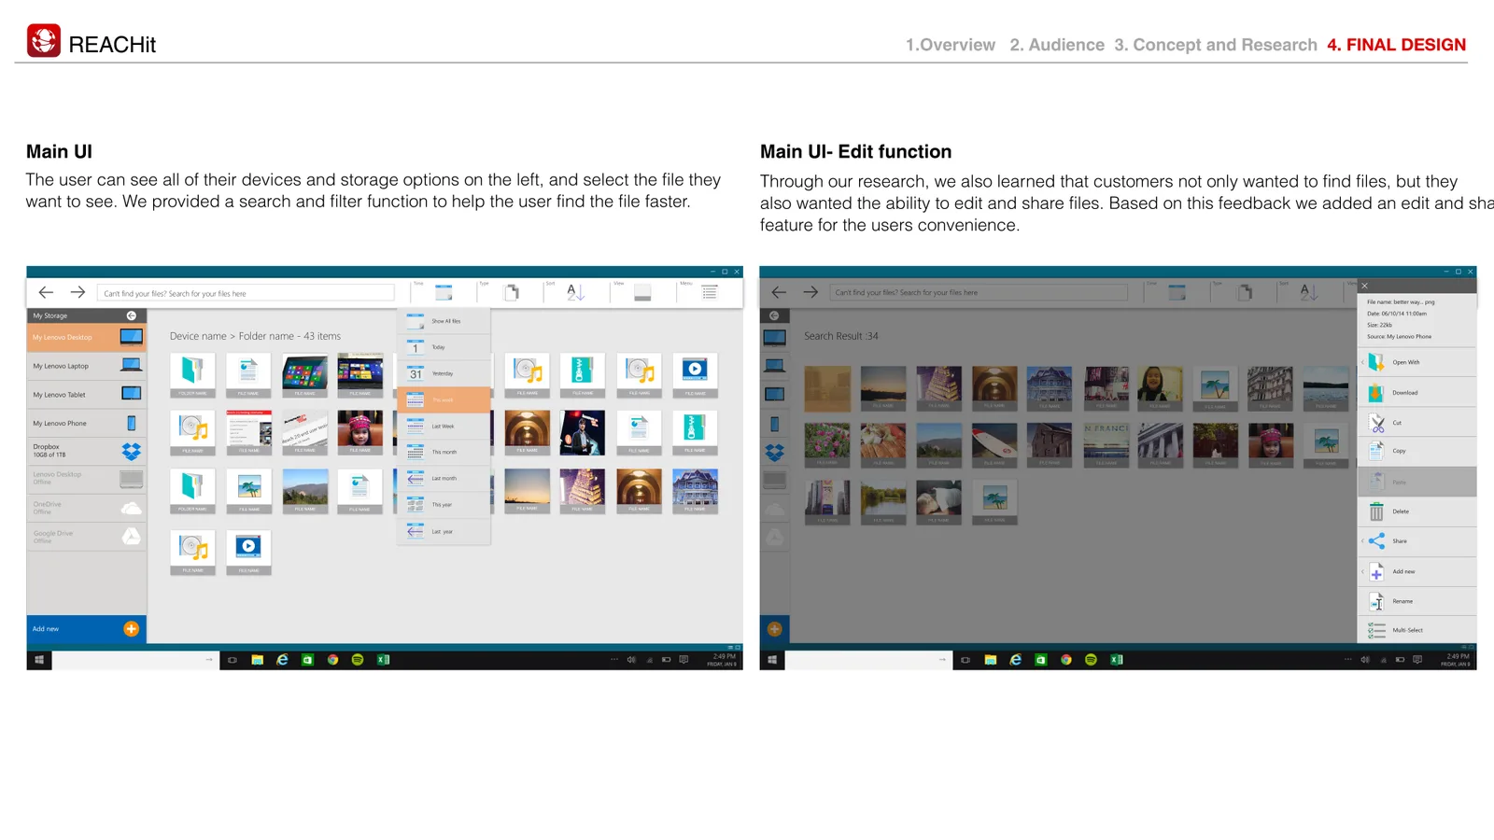Viewport: 1494px width, 840px height.
Task: Choose 'Today' in the time filter list
Action: coord(444,347)
